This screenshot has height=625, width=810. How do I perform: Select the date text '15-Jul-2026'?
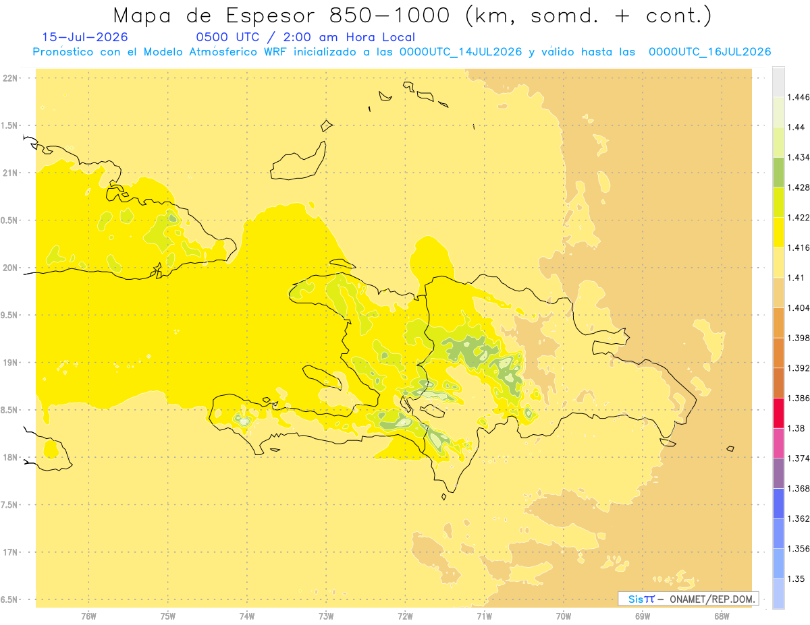coord(85,38)
